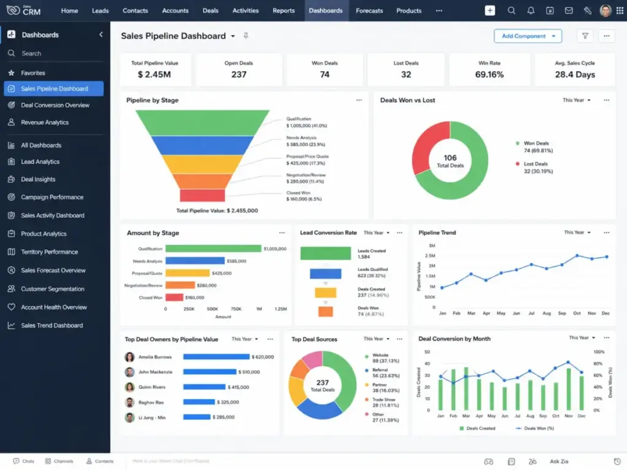Pin the Sales Pipeline Dashboard
The image size is (627, 470).
(x=246, y=36)
